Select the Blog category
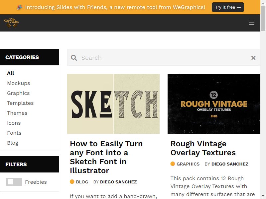Image resolution: width=266 pixels, height=199 pixels. pos(13,143)
